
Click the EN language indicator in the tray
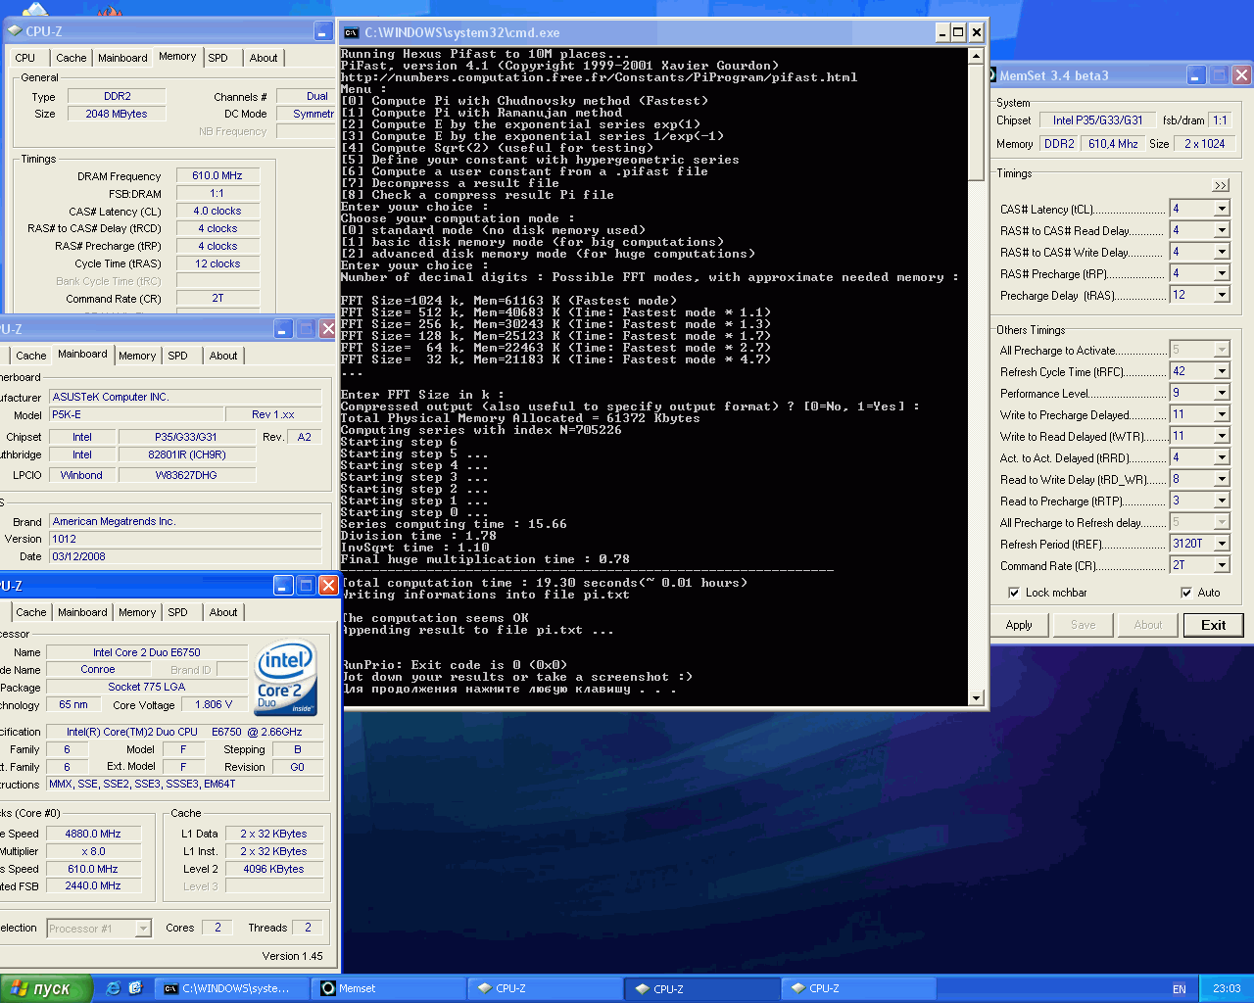point(1180,988)
